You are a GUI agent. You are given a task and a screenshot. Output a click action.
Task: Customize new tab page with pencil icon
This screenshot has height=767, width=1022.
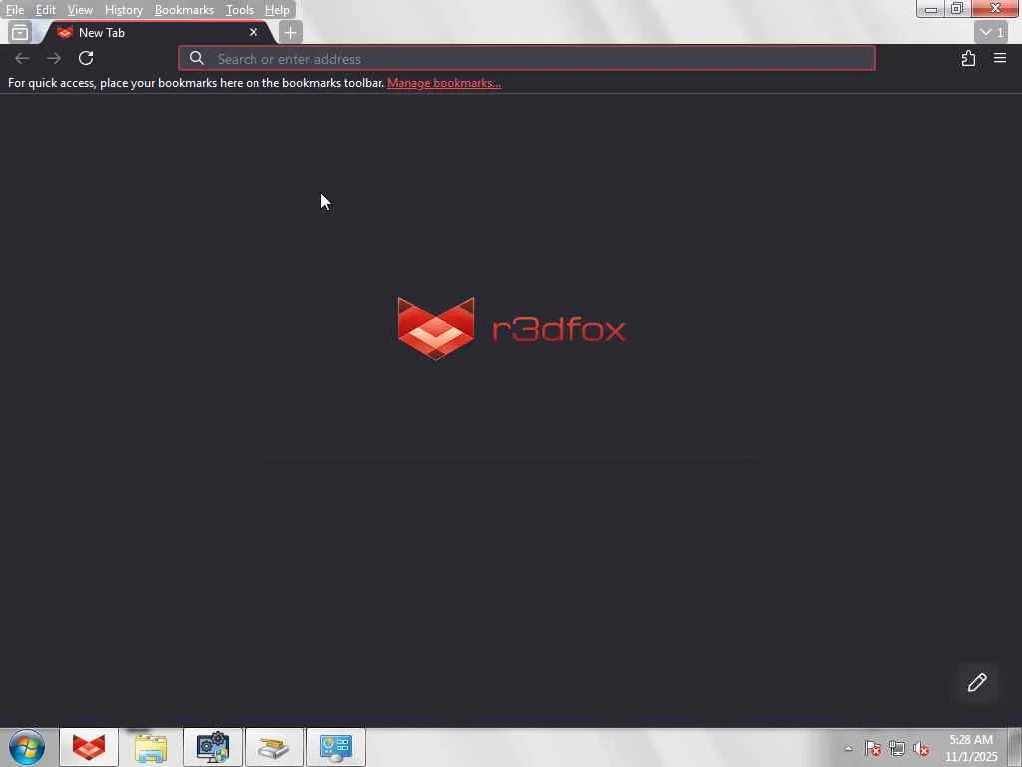point(977,682)
